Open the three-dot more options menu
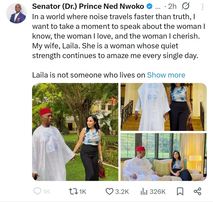The height and width of the screenshot is (202, 213). click(x=202, y=6)
